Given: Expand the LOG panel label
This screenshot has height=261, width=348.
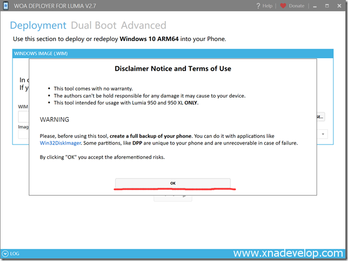Looking at the screenshot, I should (x=15, y=253).
